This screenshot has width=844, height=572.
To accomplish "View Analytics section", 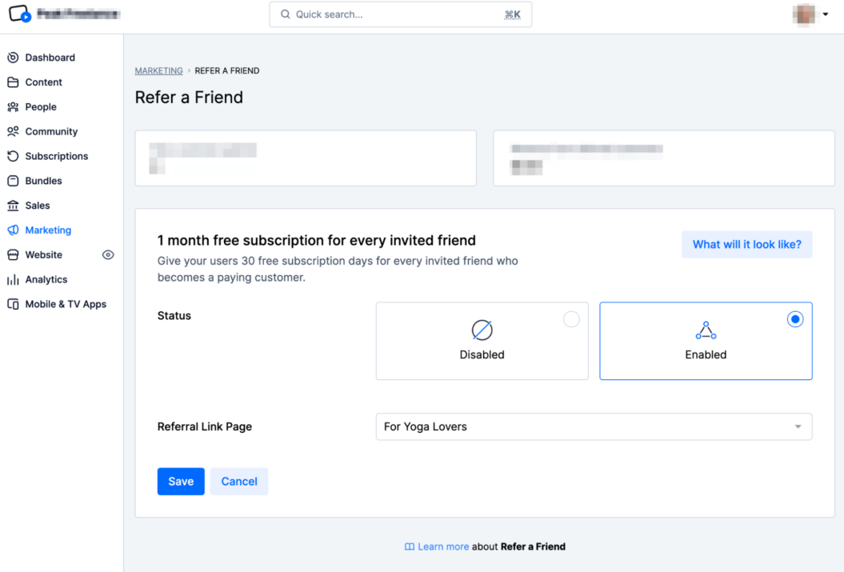I will coord(46,280).
